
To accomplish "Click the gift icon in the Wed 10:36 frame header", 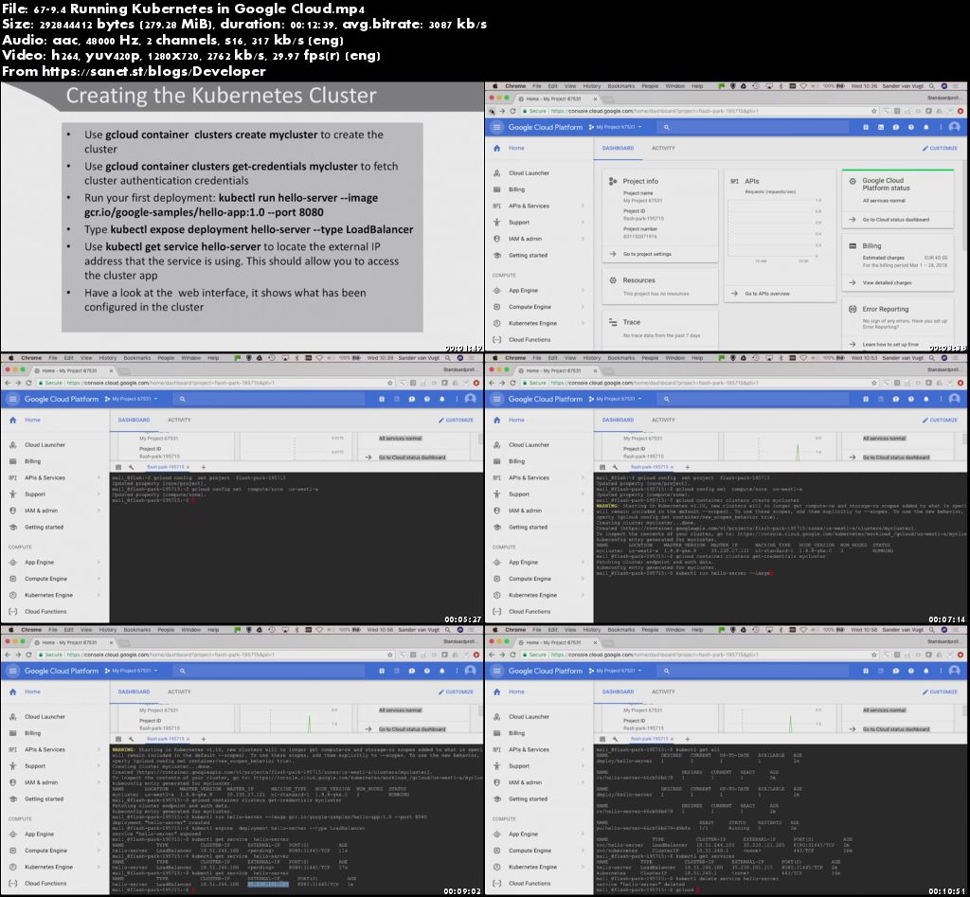I will click(866, 127).
